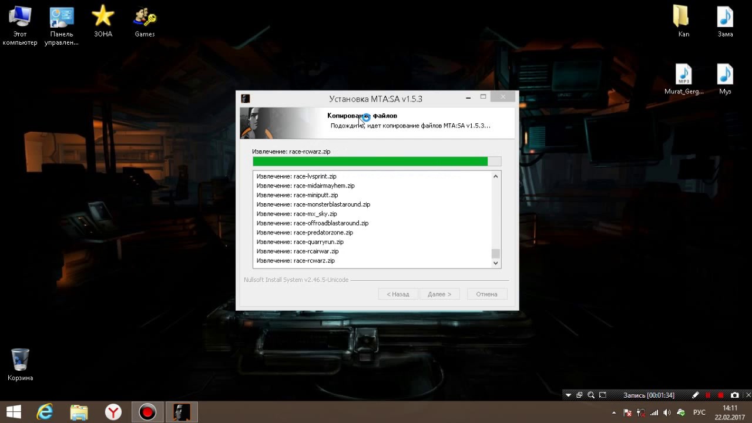Click the 'Извлечение: race-rcwarz.zip' status above progress bar
This screenshot has width=752, height=423.
291,152
